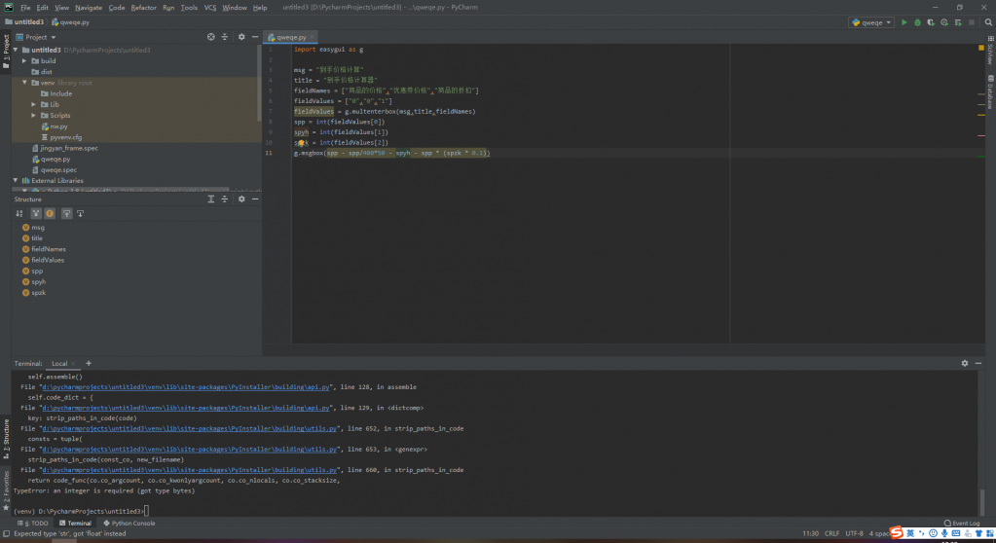Expand the build folder in project tree
Viewport: 996px width, 543px height.
tap(24, 60)
